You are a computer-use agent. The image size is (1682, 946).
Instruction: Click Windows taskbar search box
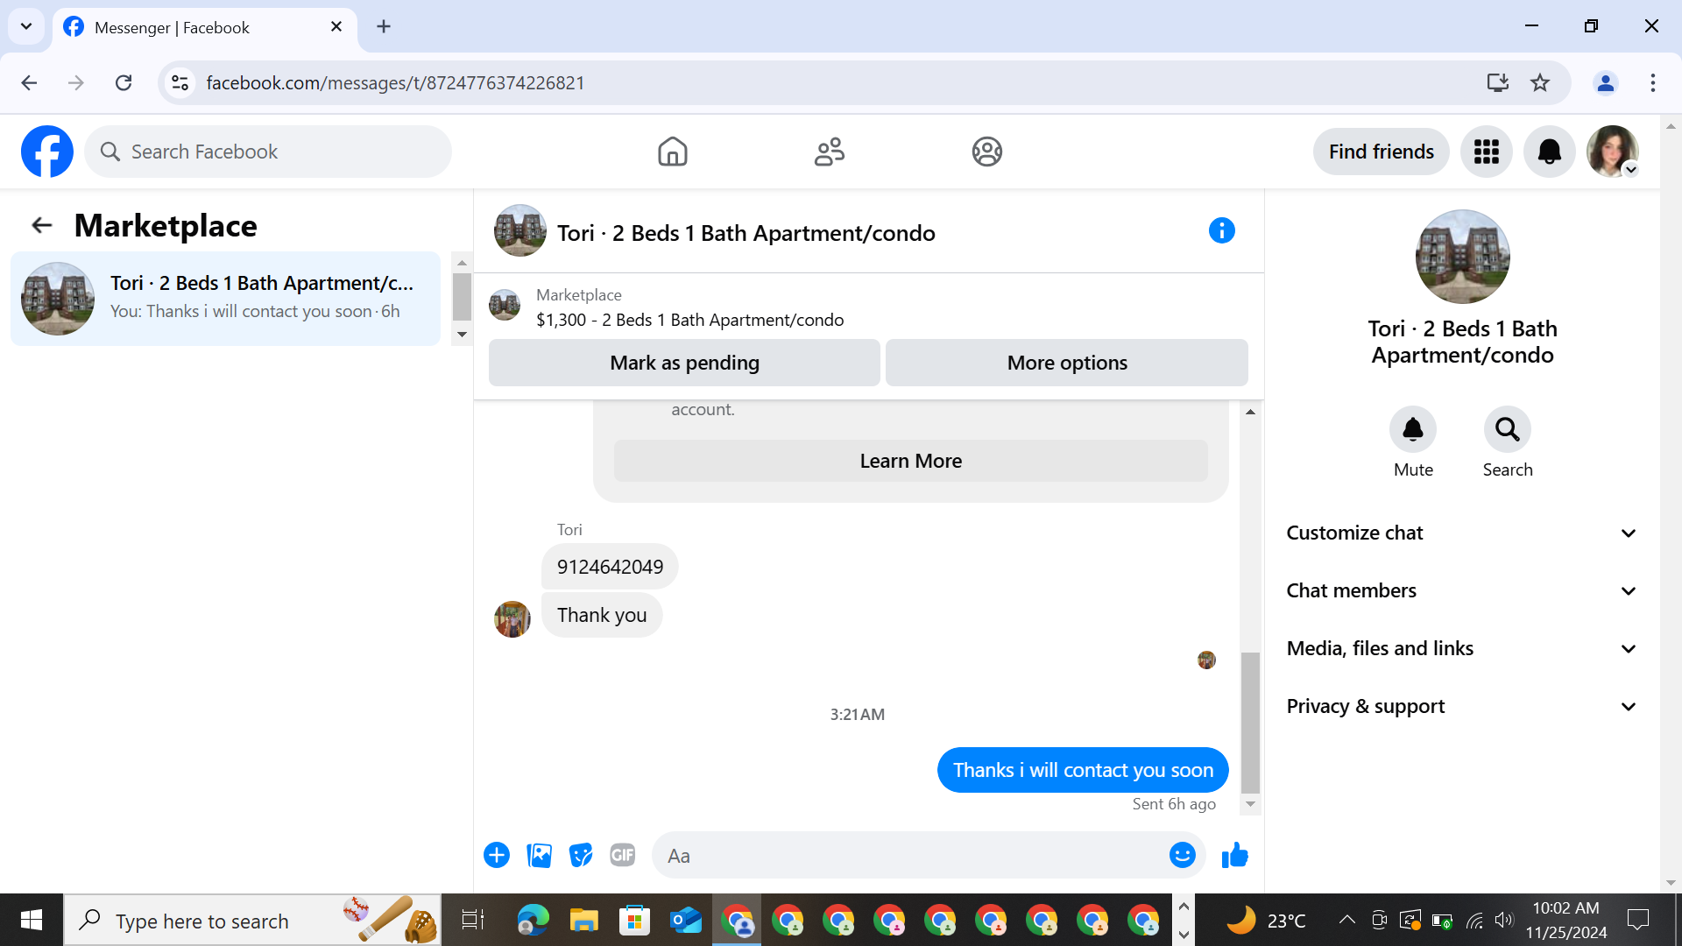[x=252, y=920]
